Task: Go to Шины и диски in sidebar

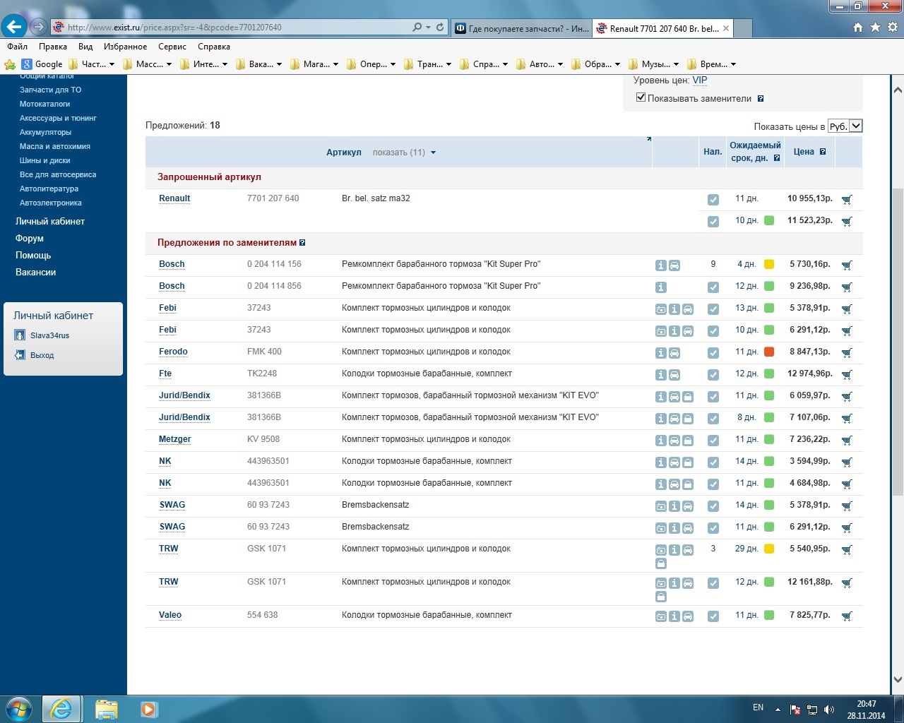Action: click(44, 160)
